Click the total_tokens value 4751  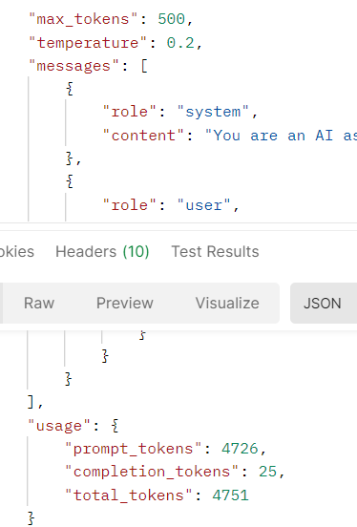[231, 495]
